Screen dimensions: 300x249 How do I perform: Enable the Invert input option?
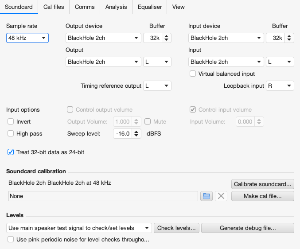(11, 121)
